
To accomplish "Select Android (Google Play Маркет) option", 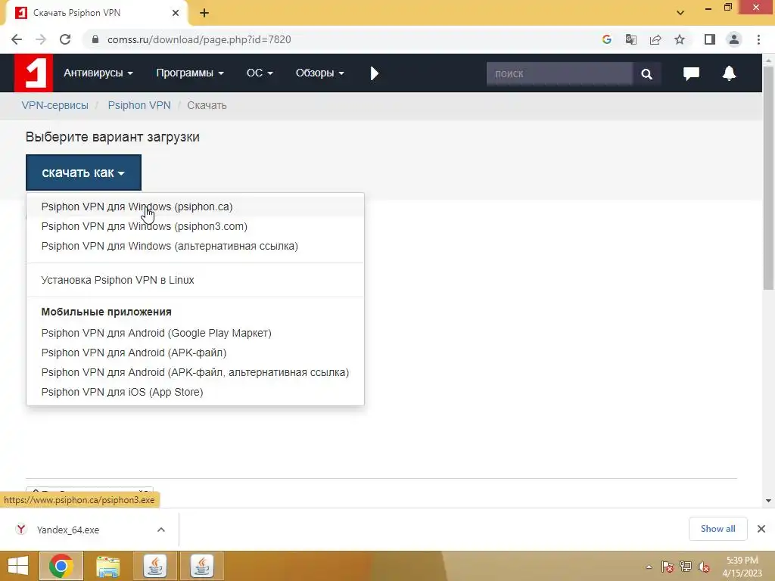I will tap(195, 333).
